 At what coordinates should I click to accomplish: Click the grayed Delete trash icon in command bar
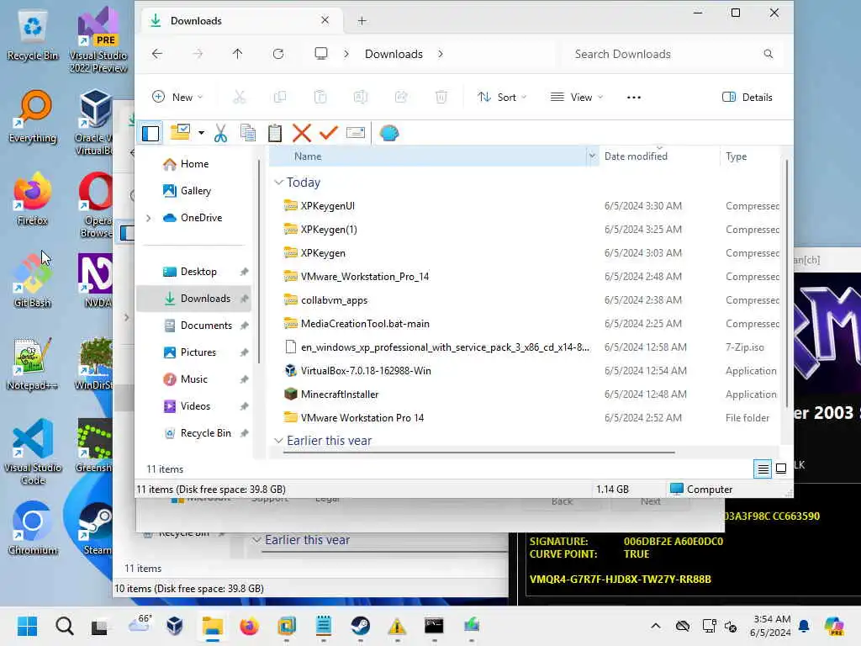tap(441, 98)
